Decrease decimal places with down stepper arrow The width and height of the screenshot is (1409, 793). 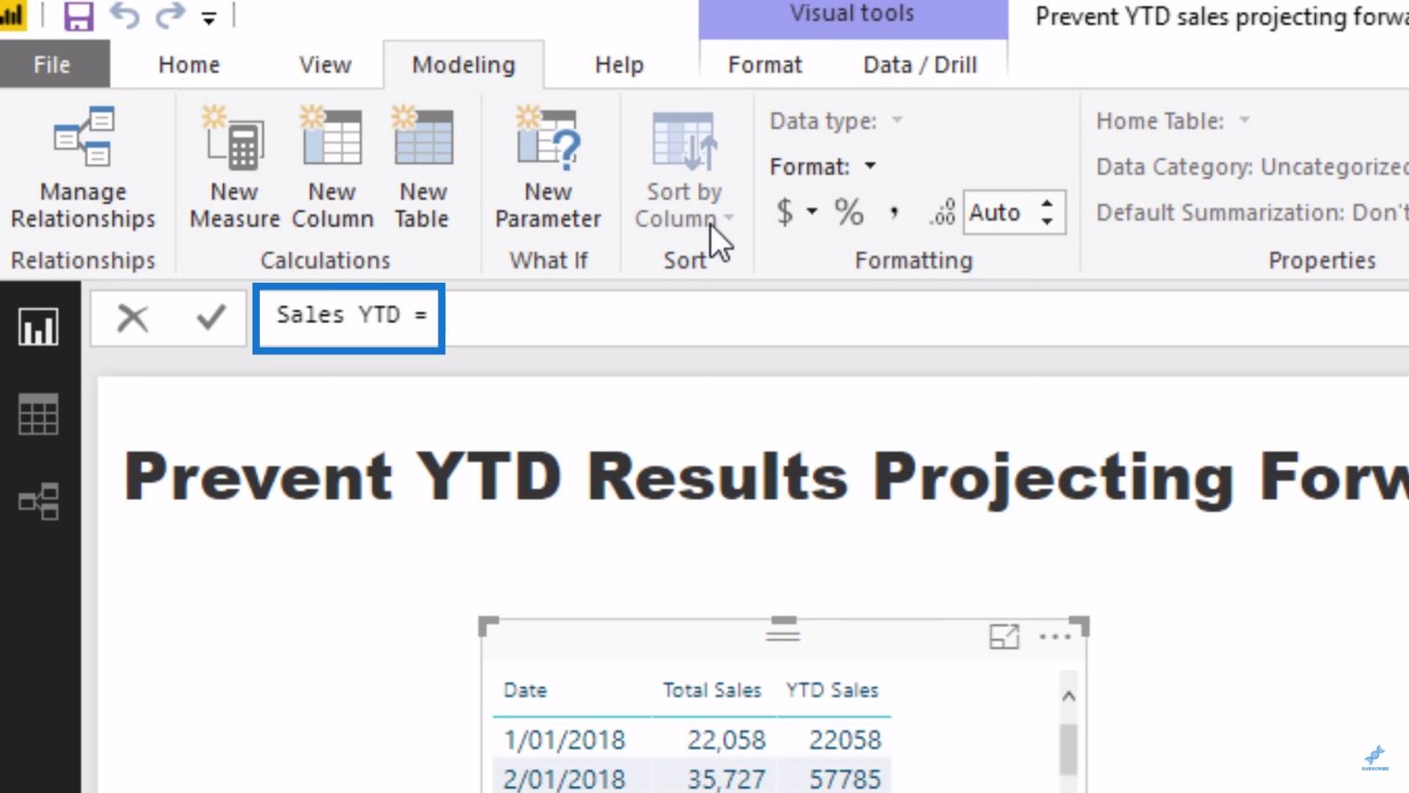pyautogui.click(x=1047, y=221)
